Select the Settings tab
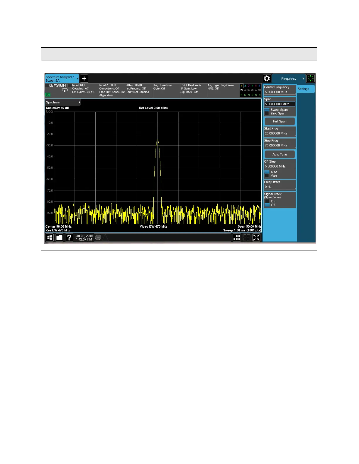The width and height of the screenshot is (359, 464). click(306, 89)
